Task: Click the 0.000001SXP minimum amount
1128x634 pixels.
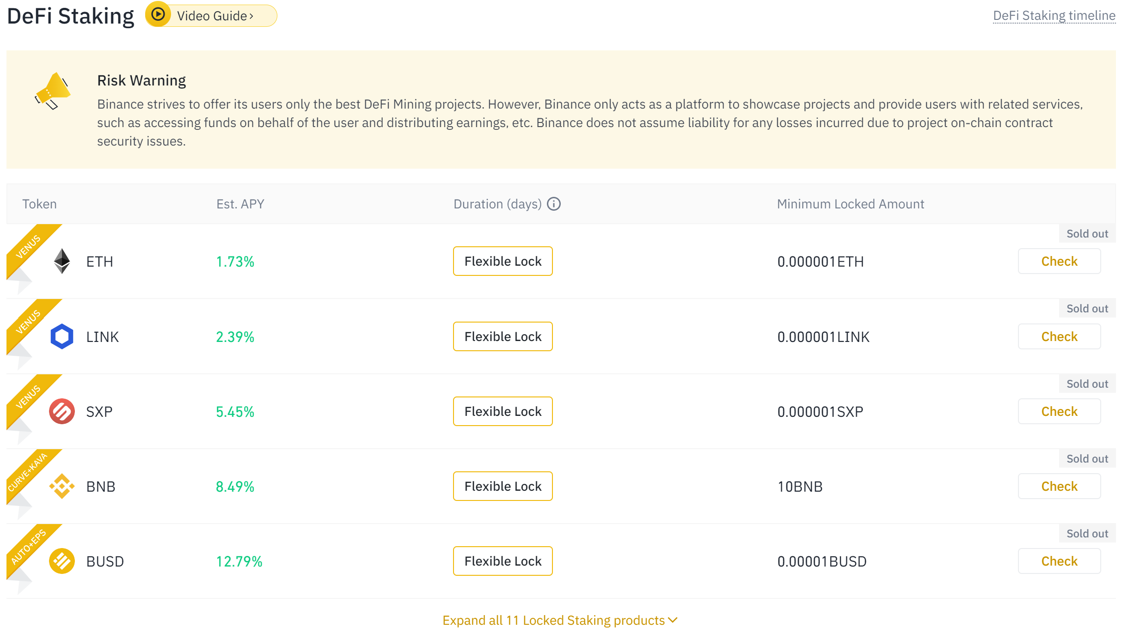Action: click(820, 412)
